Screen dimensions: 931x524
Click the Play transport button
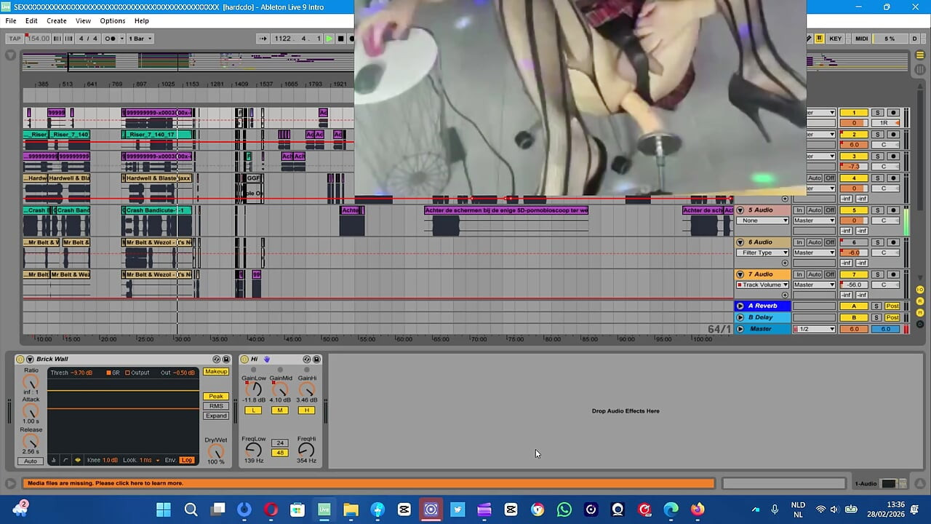pos(329,39)
